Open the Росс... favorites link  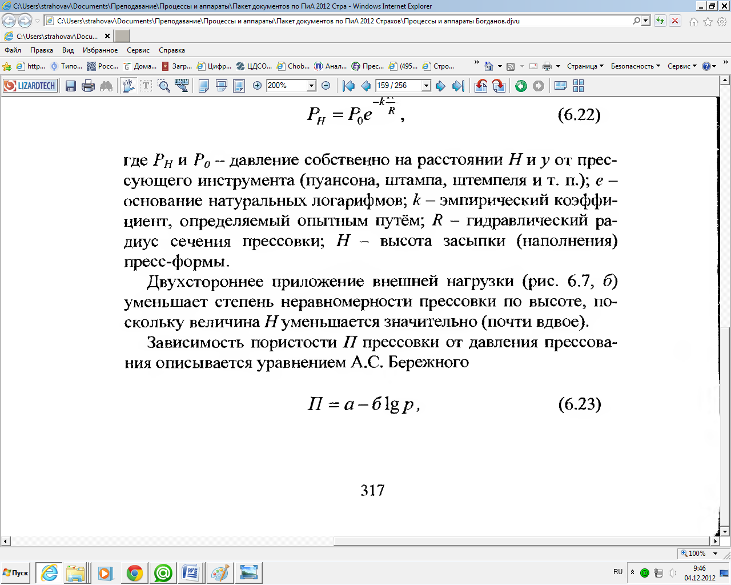pyautogui.click(x=102, y=66)
